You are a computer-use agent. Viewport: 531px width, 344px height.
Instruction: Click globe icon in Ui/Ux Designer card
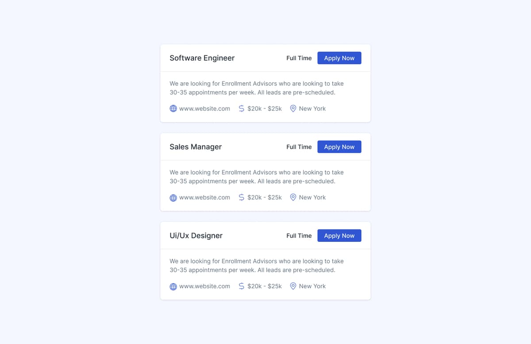[x=173, y=287]
